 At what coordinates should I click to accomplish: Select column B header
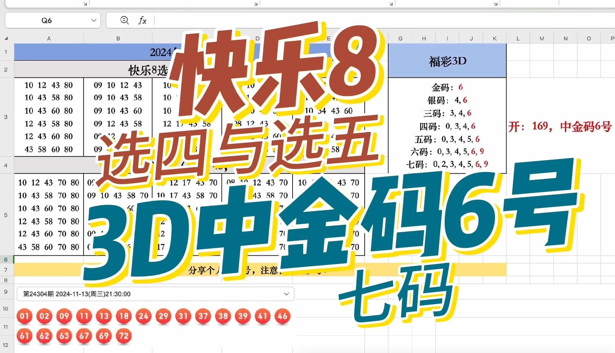coord(118,38)
